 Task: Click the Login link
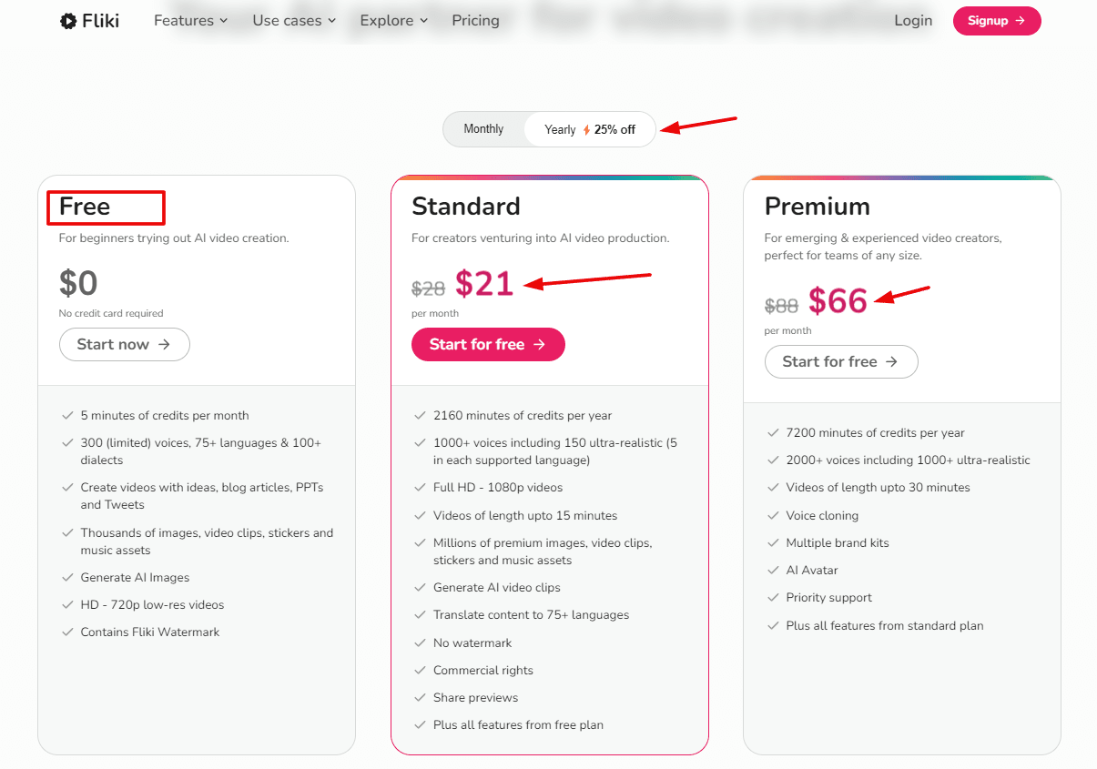pyautogui.click(x=913, y=20)
